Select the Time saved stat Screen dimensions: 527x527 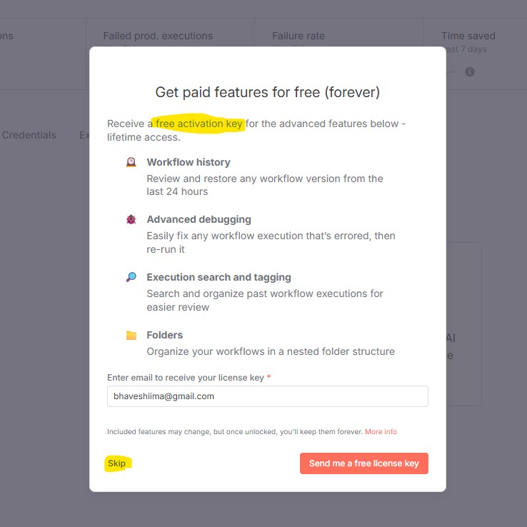point(468,36)
